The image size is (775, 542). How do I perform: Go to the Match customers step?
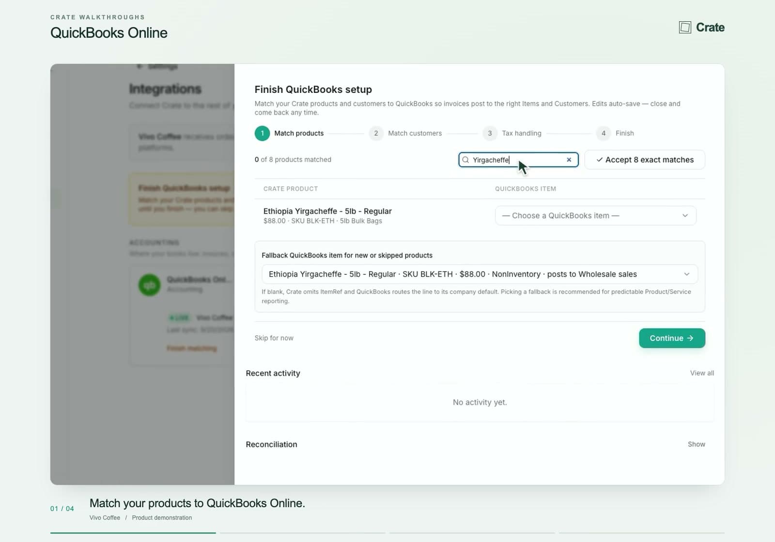(415, 133)
